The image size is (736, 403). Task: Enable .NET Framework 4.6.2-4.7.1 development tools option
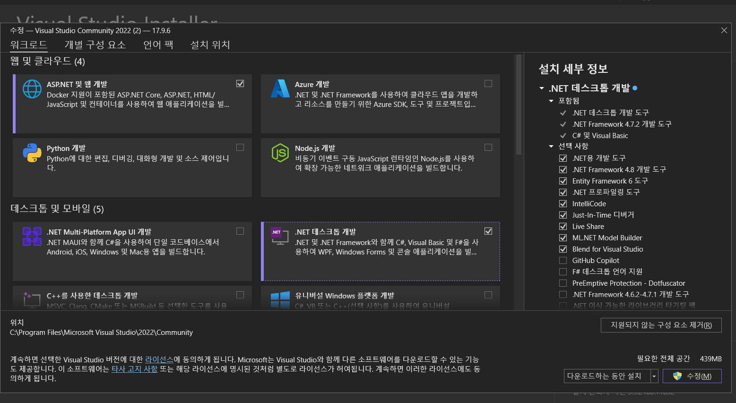click(x=563, y=294)
